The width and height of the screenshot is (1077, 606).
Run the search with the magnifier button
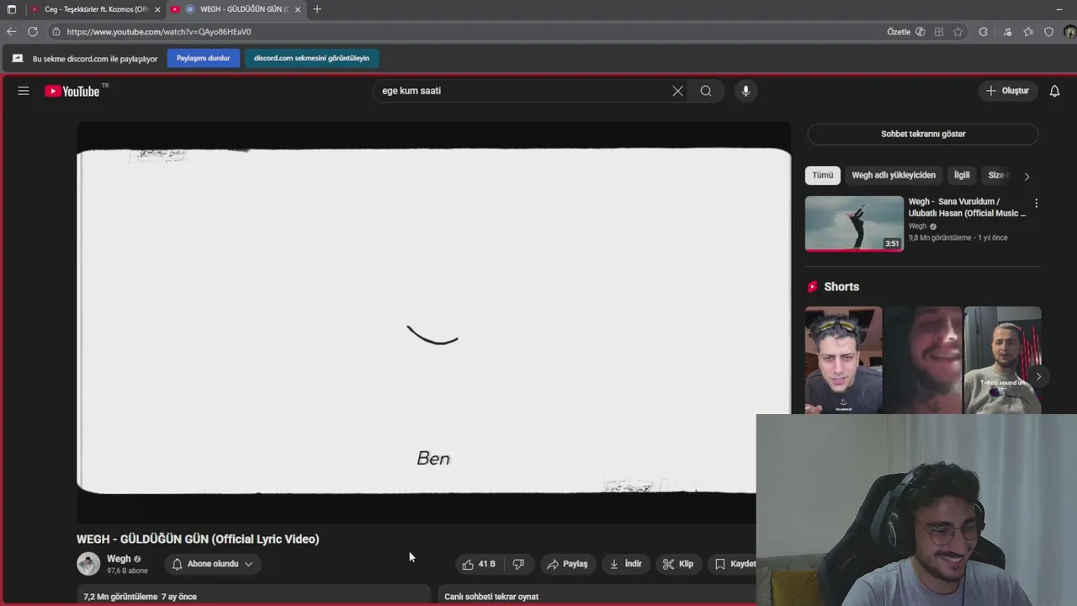point(706,91)
